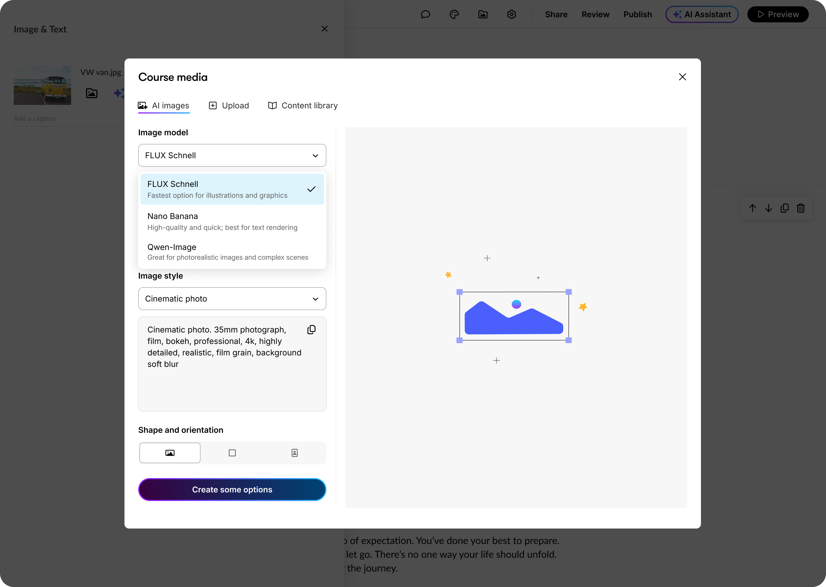
Task: Select the VW van.jpg thumbnail
Action: click(42, 85)
